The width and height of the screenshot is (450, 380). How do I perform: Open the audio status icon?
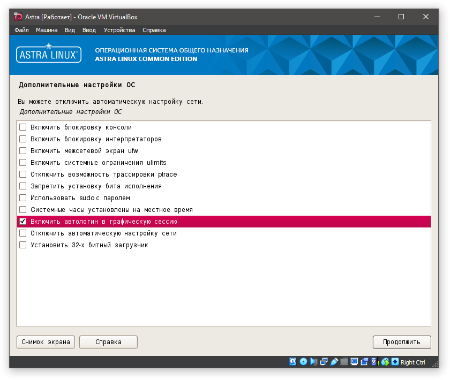coord(314,362)
